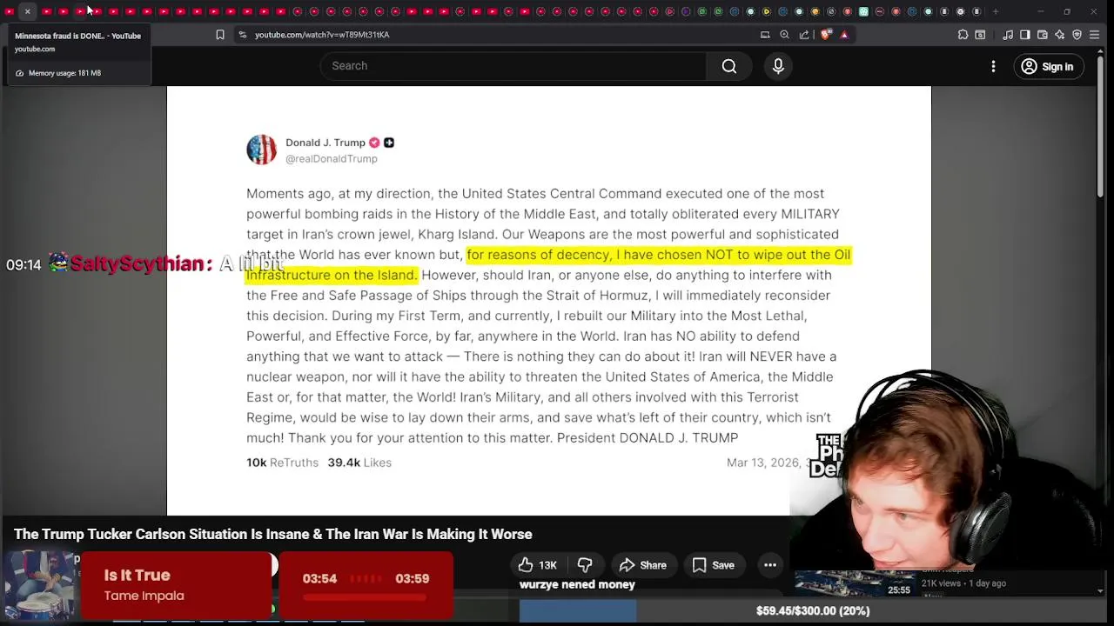Click the music note playlist icon

point(1008,35)
